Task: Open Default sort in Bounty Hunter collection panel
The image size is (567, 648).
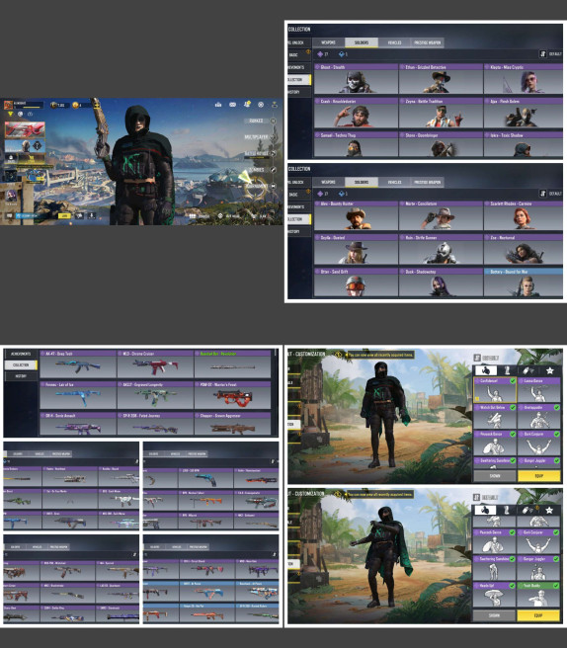Action: click(x=550, y=194)
